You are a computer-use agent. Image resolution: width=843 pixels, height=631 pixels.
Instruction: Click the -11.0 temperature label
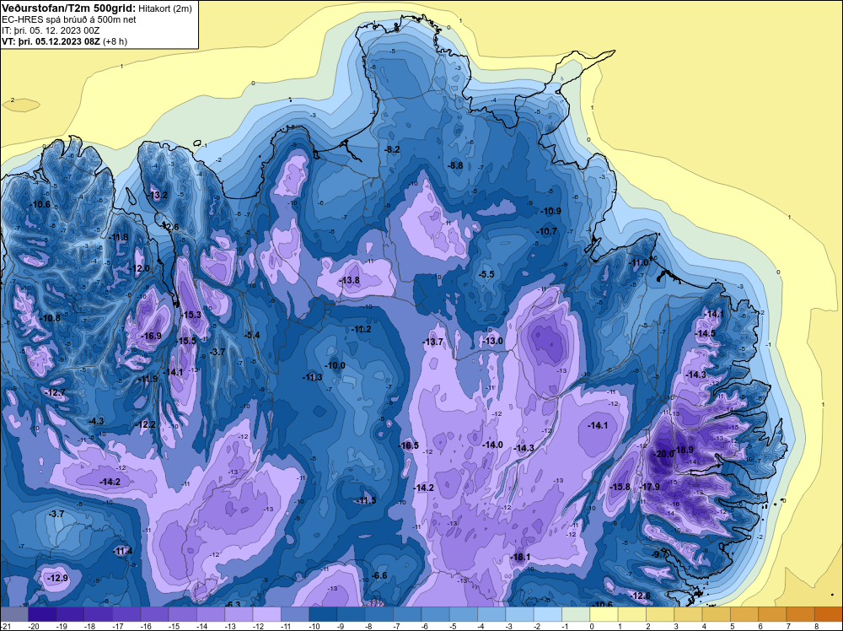640,262
